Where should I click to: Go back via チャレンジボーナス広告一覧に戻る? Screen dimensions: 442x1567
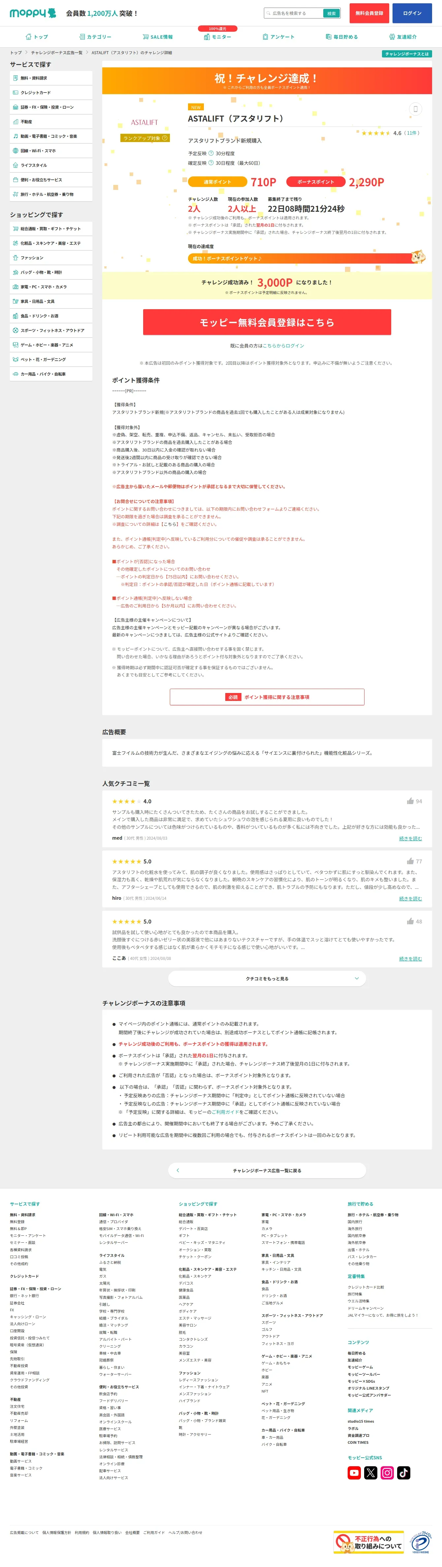pyautogui.click(x=267, y=1170)
